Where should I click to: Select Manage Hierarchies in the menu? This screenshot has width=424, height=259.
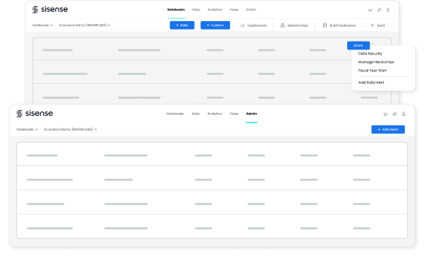[x=376, y=62]
